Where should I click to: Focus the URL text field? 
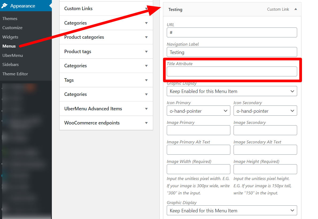(x=232, y=32)
